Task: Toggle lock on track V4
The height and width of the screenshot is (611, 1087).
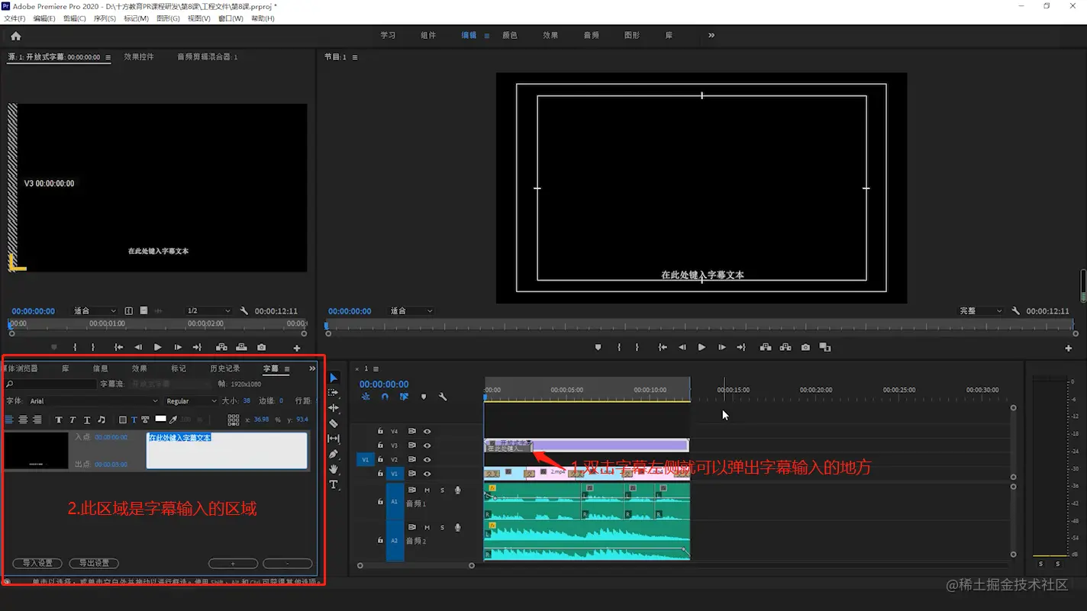Action: pyautogui.click(x=380, y=431)
